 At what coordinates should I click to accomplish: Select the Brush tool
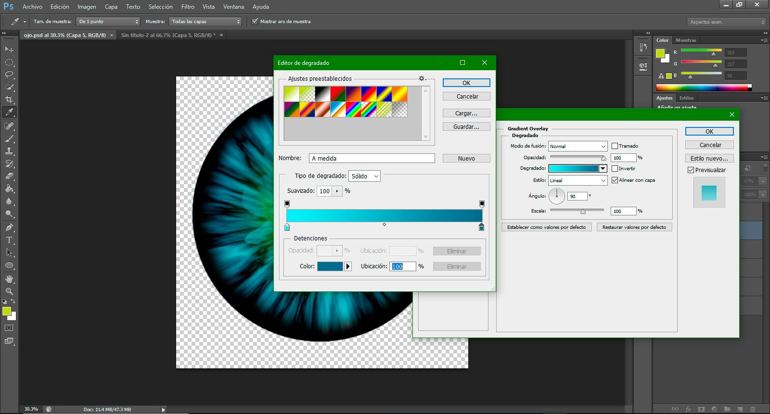[x=9, y=138]
